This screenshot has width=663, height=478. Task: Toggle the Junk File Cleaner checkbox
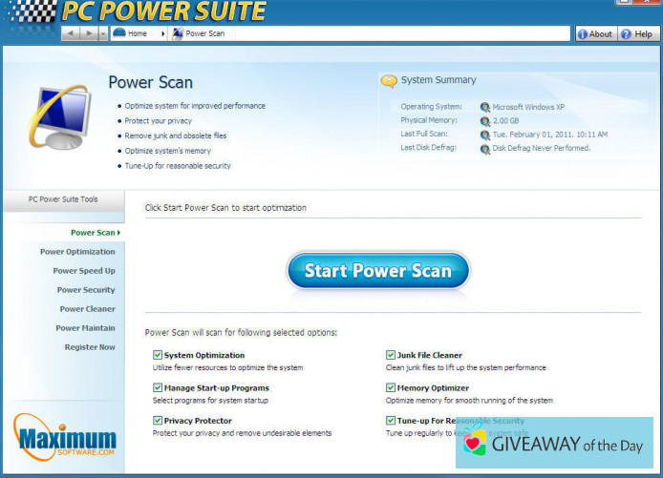(391, 355)
